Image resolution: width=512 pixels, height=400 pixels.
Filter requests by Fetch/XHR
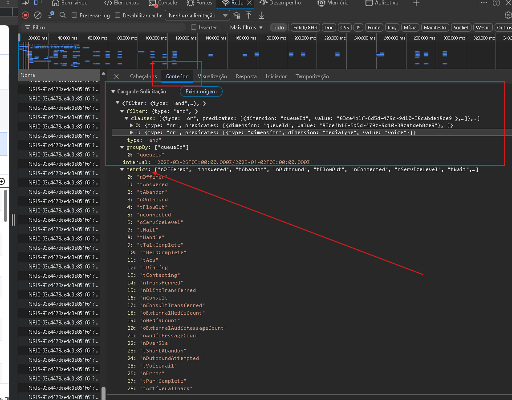coord(305,28)
